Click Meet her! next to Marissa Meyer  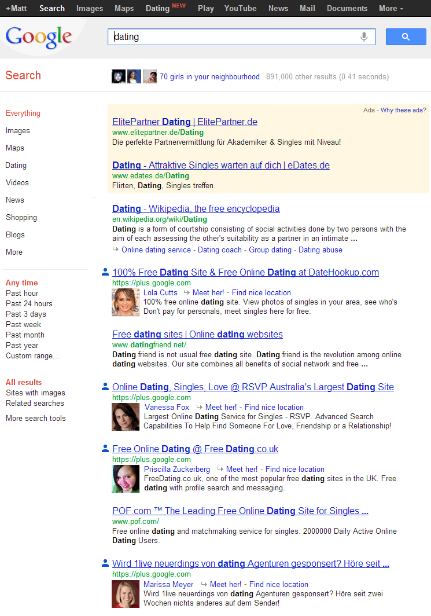(x=226, y=585)
